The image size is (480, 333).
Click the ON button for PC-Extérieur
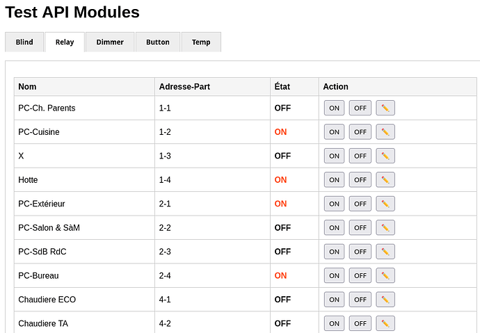click(334, 204)
